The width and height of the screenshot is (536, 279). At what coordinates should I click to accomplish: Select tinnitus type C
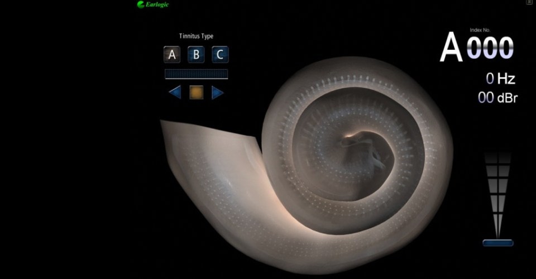click(x=220, y=55)
